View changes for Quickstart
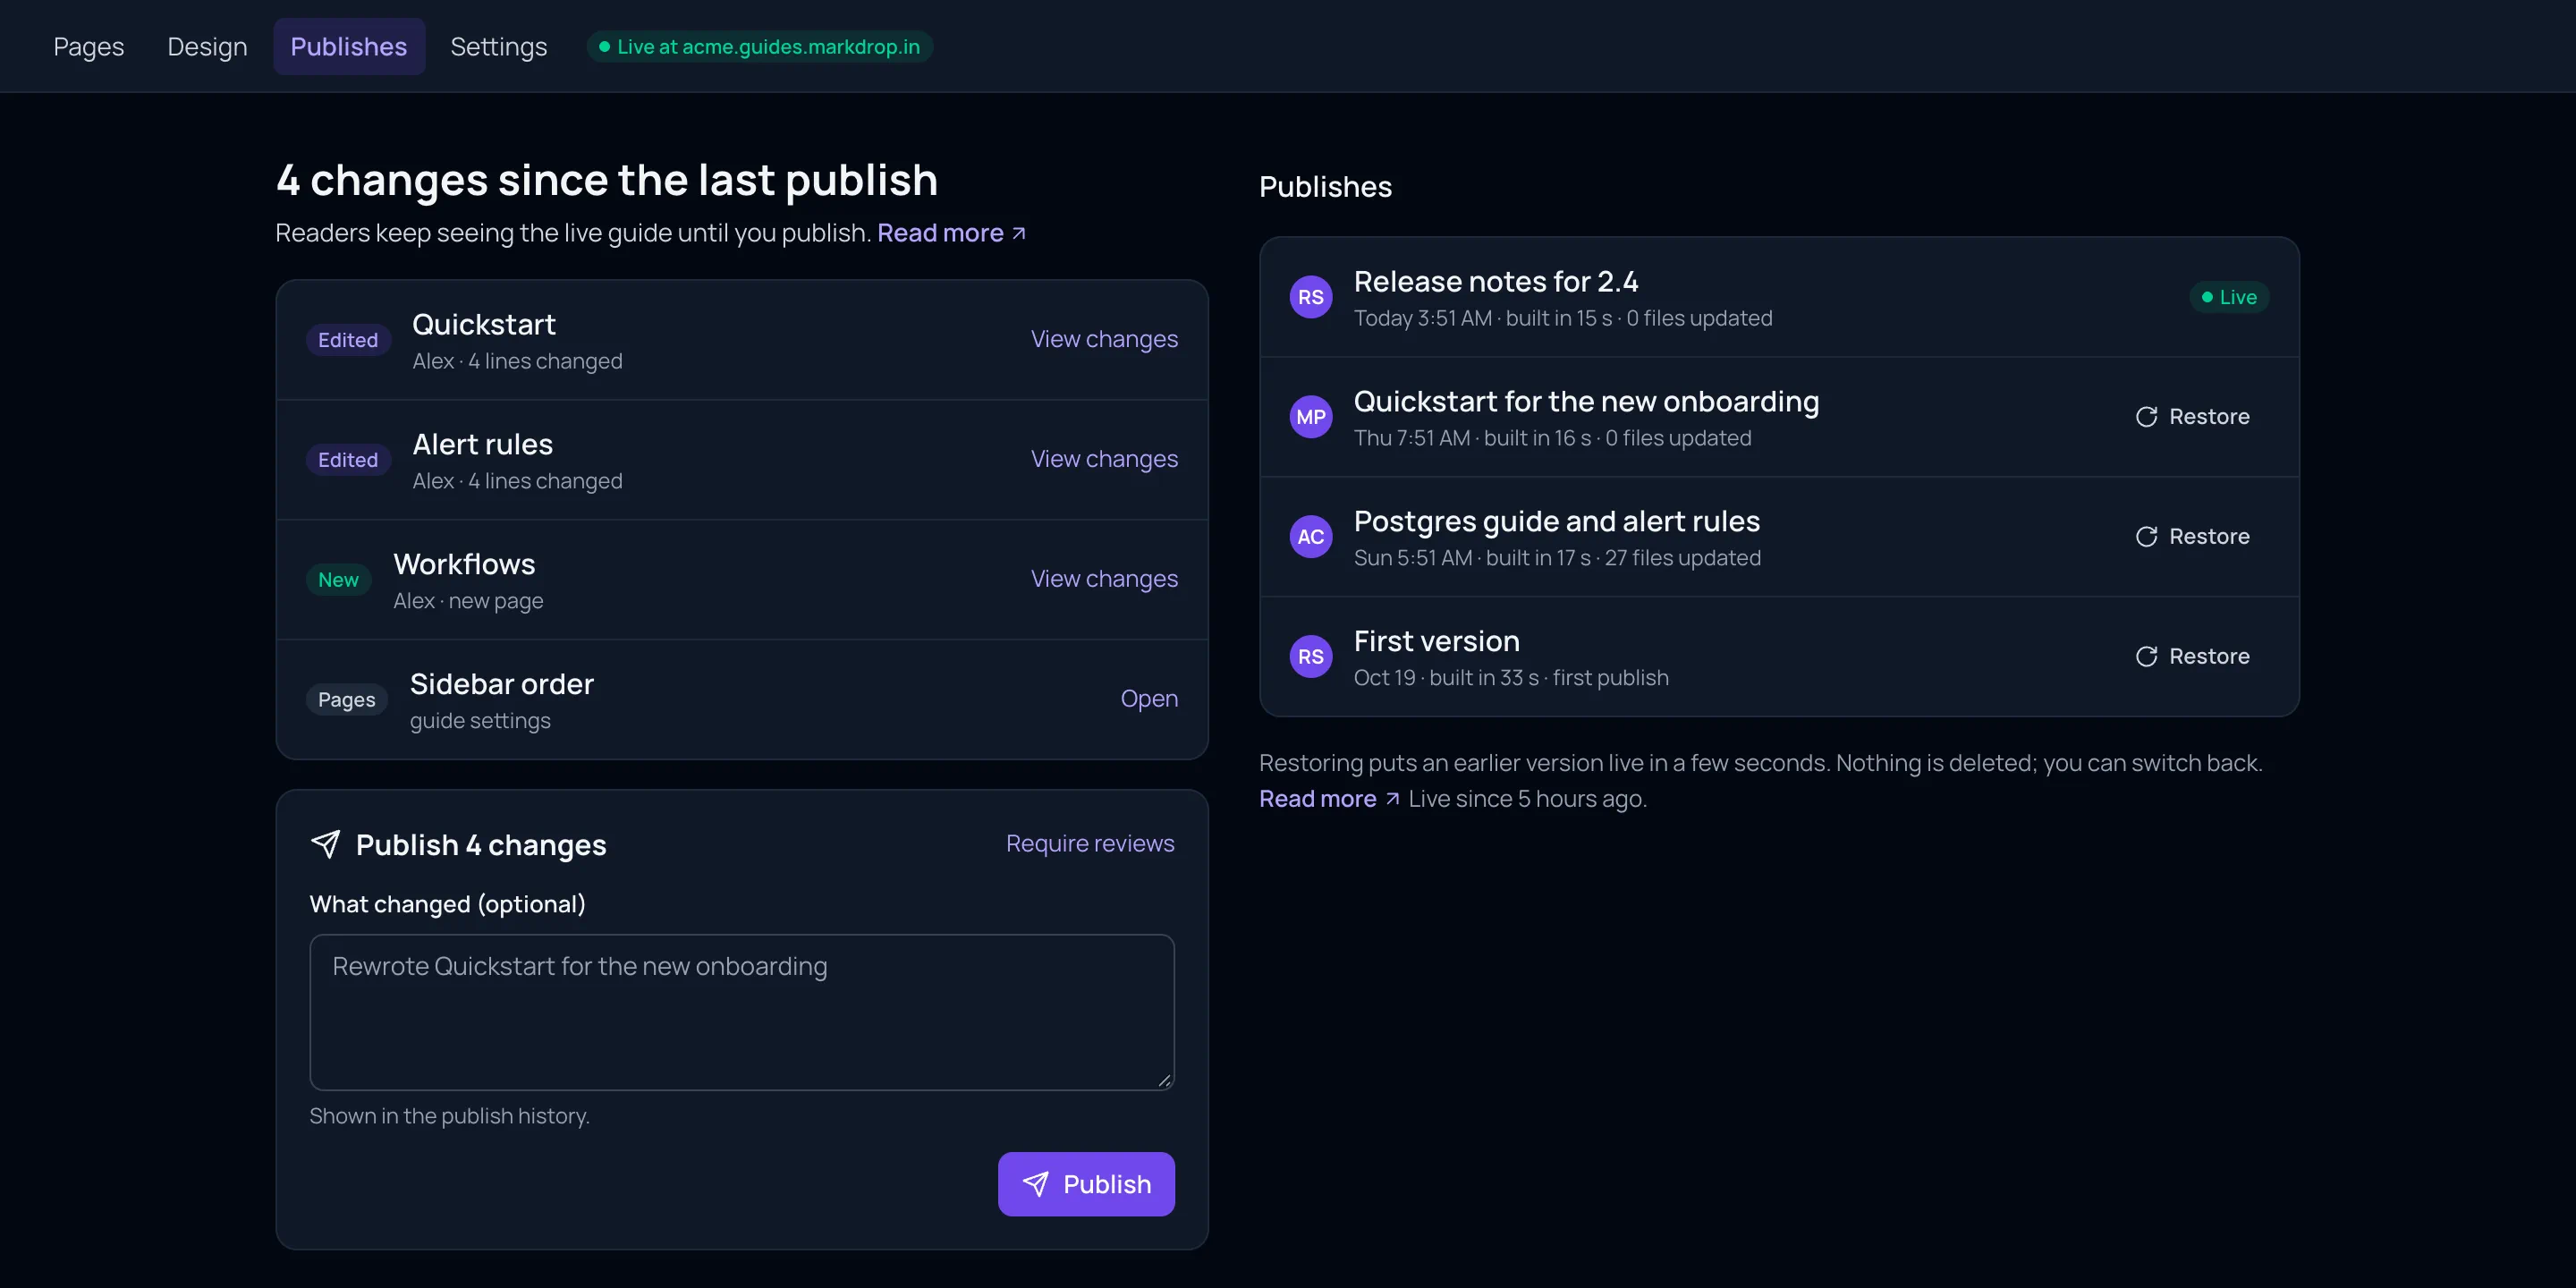Viewport: 2576px width, 1288px height. pyautogui.click(x=1104, y=339)
